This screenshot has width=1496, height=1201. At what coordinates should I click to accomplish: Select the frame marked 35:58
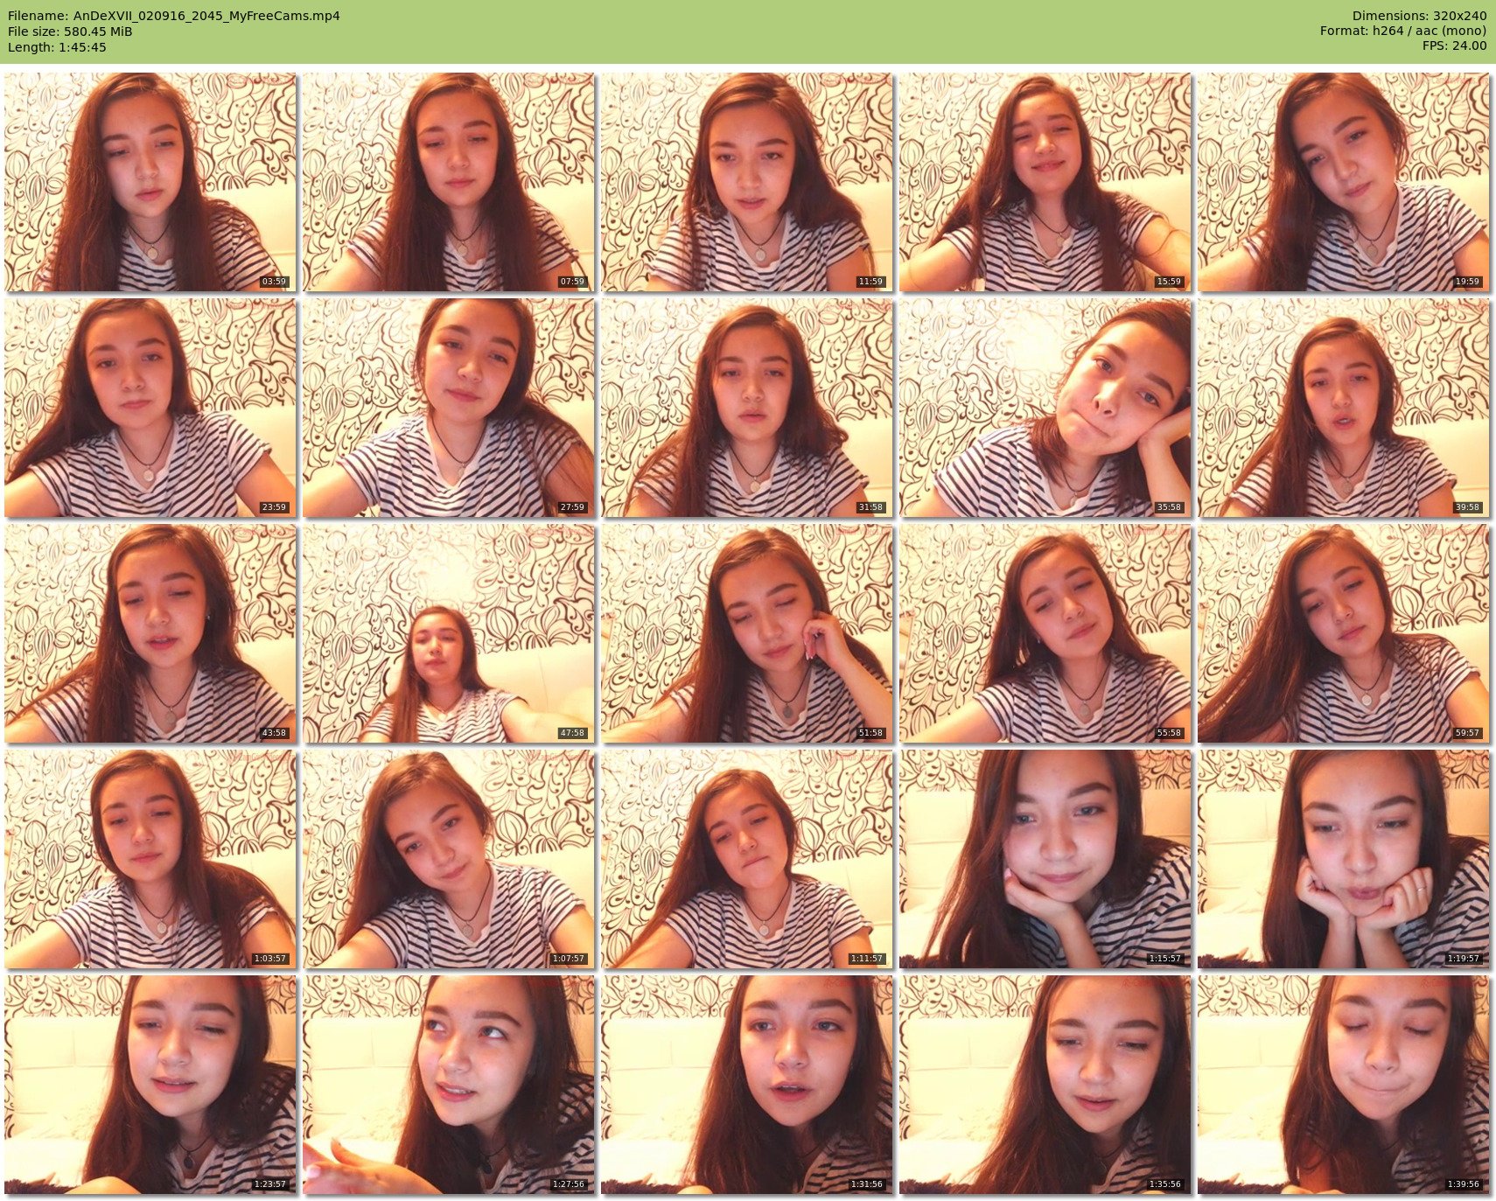[x=1045, y=408]
